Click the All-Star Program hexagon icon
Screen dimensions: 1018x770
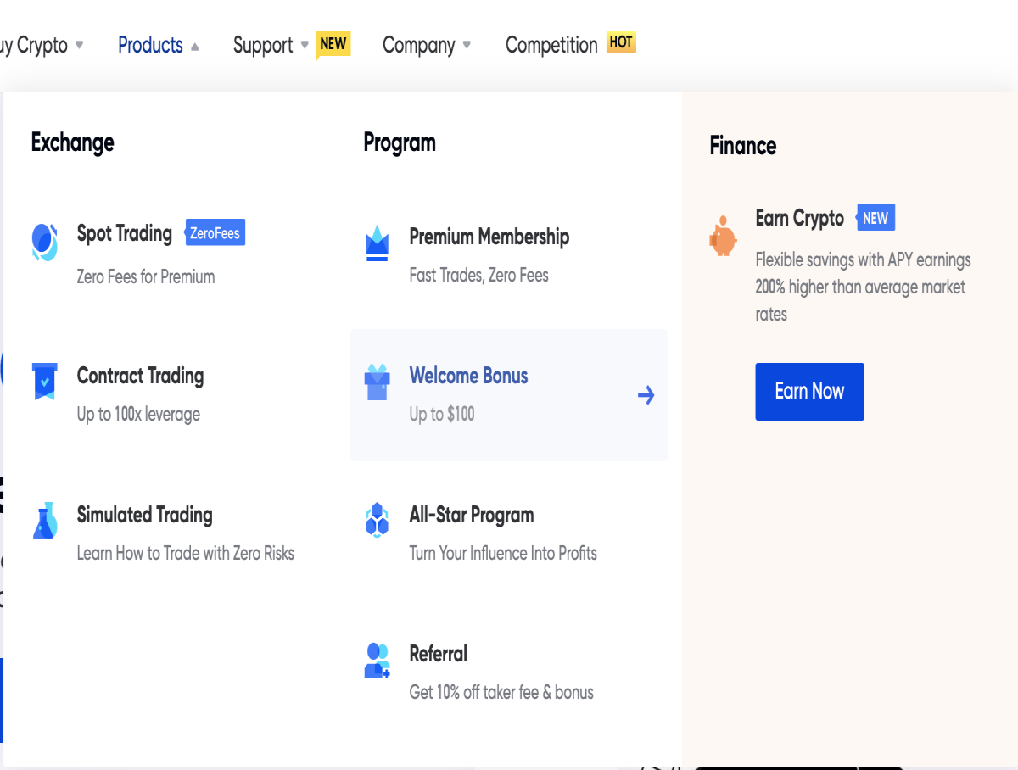pos(377,520)
